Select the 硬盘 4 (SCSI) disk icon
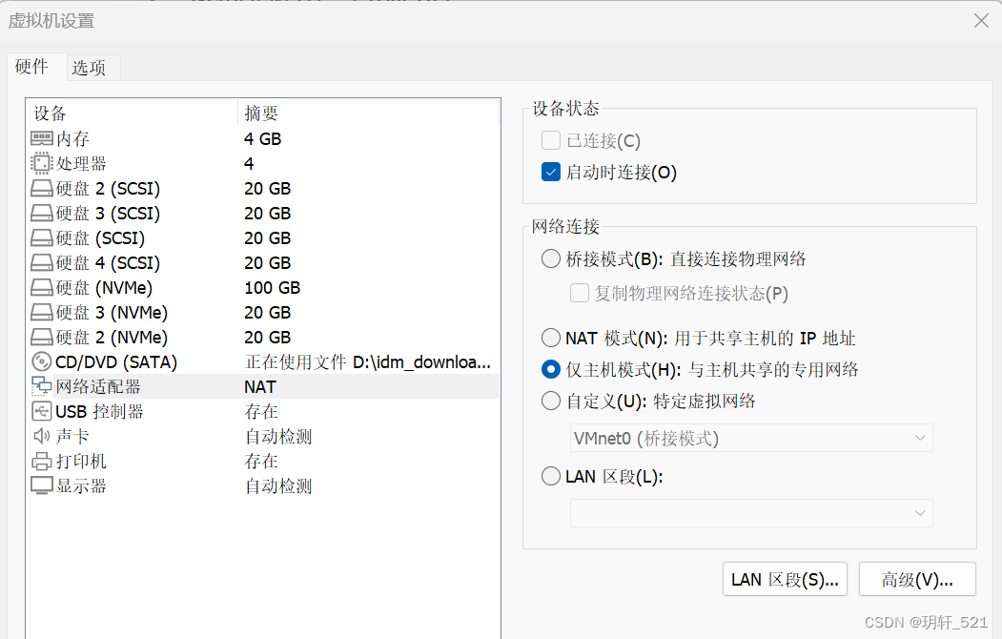The image size is (1002, 639). pos(42,262)
